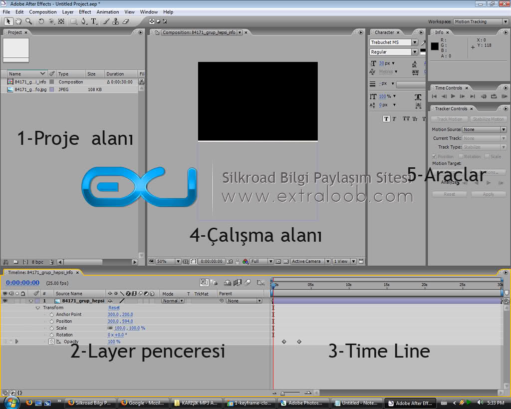Open the Layer menu
The image size is (511, 409).
coord(68,12)
